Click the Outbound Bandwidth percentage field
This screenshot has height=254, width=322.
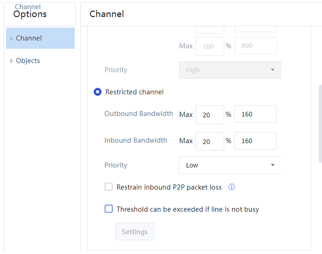[x=209, y=115]
